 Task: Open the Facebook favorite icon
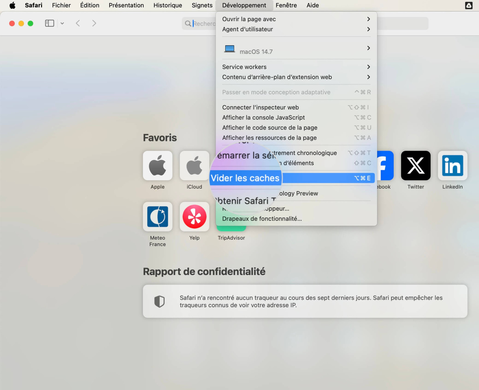(385, 166)
